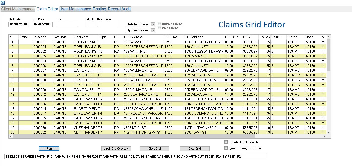Open the User Maintenance tab
The image size is (352, 166).
(75, 9)
